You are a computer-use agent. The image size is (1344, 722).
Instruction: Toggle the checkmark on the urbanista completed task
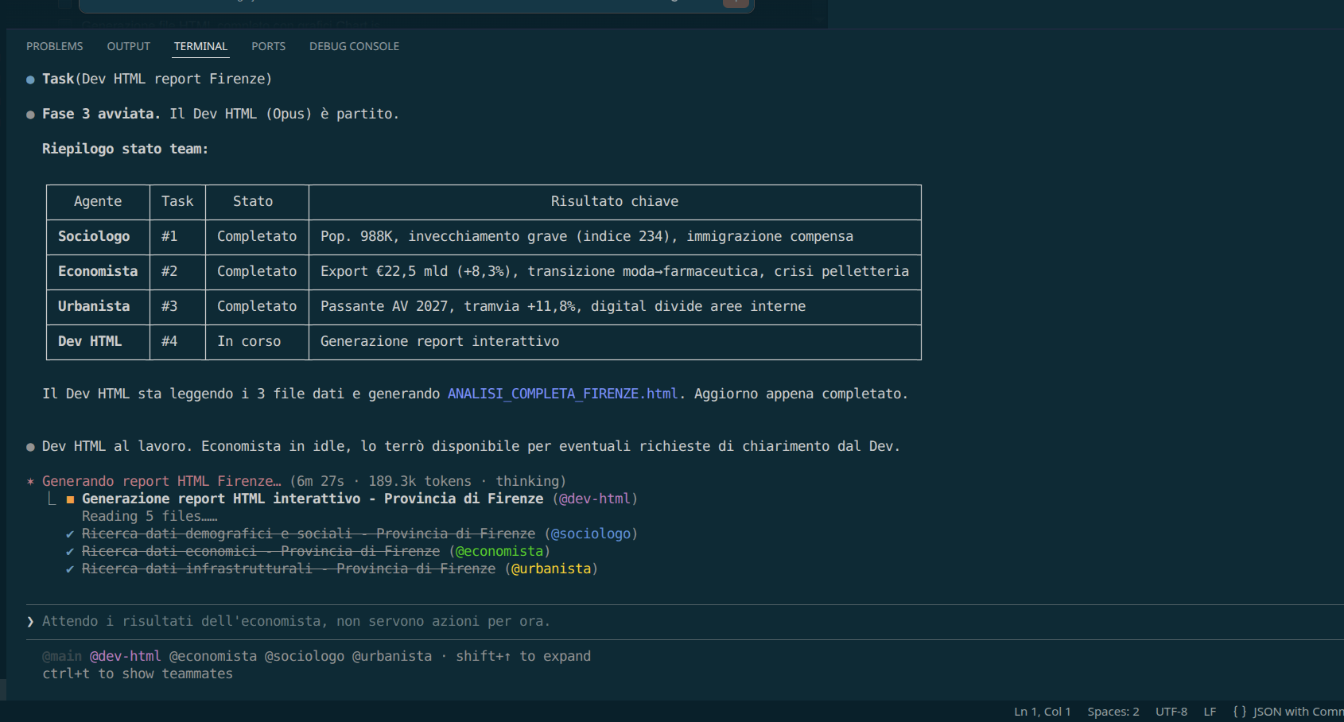click(x=69, y=569)
